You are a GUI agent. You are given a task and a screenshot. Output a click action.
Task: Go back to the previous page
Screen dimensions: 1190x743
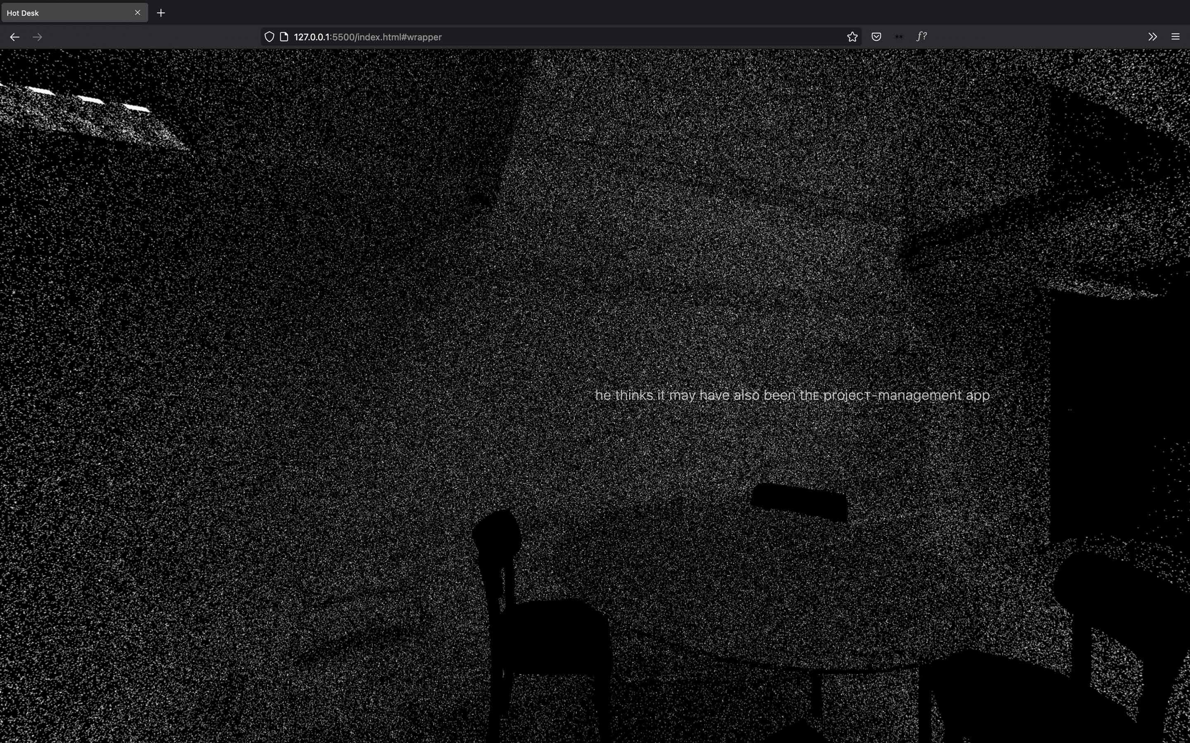coord(15,37)
